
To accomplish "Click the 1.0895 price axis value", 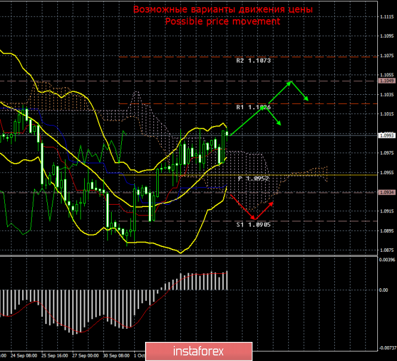I will 387,231.
